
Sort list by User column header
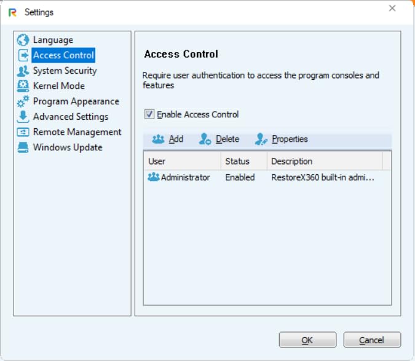[x=182, y=161]
